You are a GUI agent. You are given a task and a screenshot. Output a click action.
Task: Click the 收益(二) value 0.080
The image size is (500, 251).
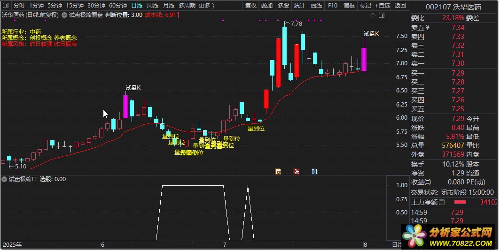pyautogui.click(x=456, y=182)
